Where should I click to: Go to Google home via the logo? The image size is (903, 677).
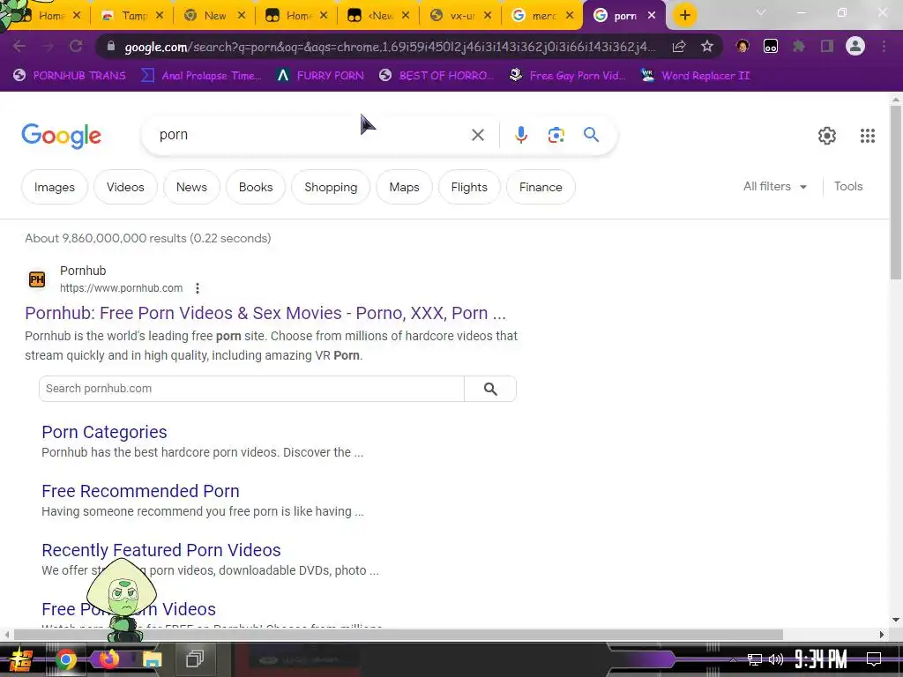[61, 136]
